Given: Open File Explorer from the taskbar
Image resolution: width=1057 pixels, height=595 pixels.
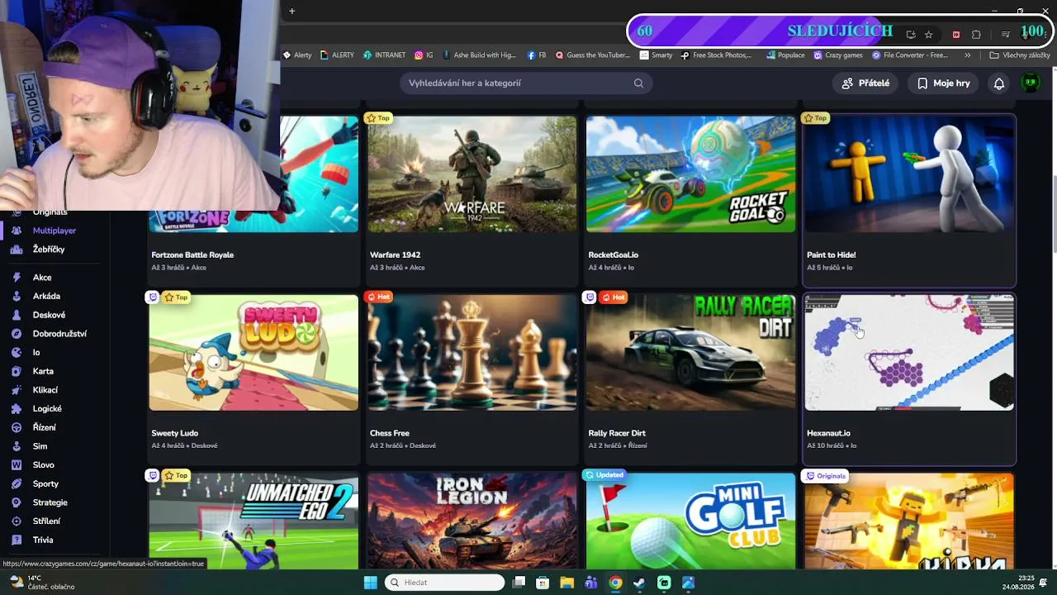Looking at the screenshot, I should point(566,583).
